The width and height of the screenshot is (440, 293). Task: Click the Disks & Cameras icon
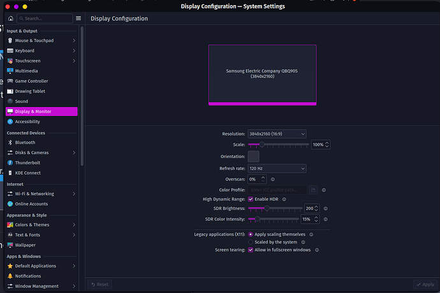(10, 152)
